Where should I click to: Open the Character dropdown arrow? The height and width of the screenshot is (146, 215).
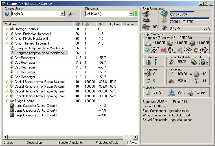tap(131, 14)
